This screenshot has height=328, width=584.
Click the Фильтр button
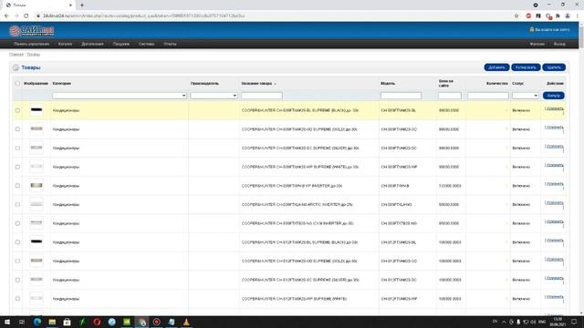tap(554, 96)
